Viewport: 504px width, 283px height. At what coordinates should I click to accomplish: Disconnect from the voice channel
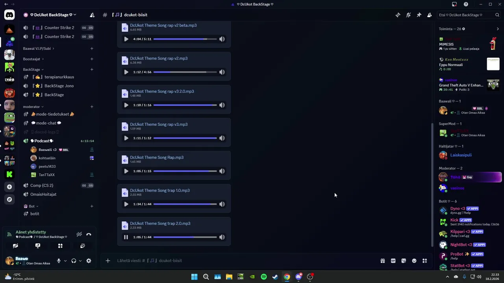89,234
